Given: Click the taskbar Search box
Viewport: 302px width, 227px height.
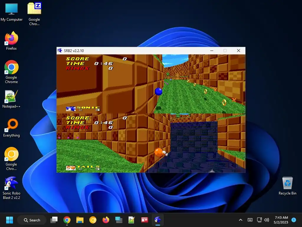Looking at the screenshot, I should [x=32, y=220].
